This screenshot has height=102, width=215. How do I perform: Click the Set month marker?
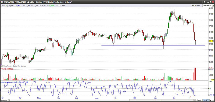pyautogui.click(x=116, y=98)
